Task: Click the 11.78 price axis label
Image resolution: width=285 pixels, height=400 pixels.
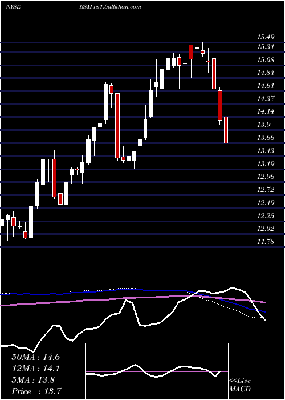Action: [266, 242]
